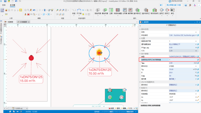The height and width of the screenshot is (113, 201).
Task: Click the paste clipboard icon
Action: [x=31, y=10]
